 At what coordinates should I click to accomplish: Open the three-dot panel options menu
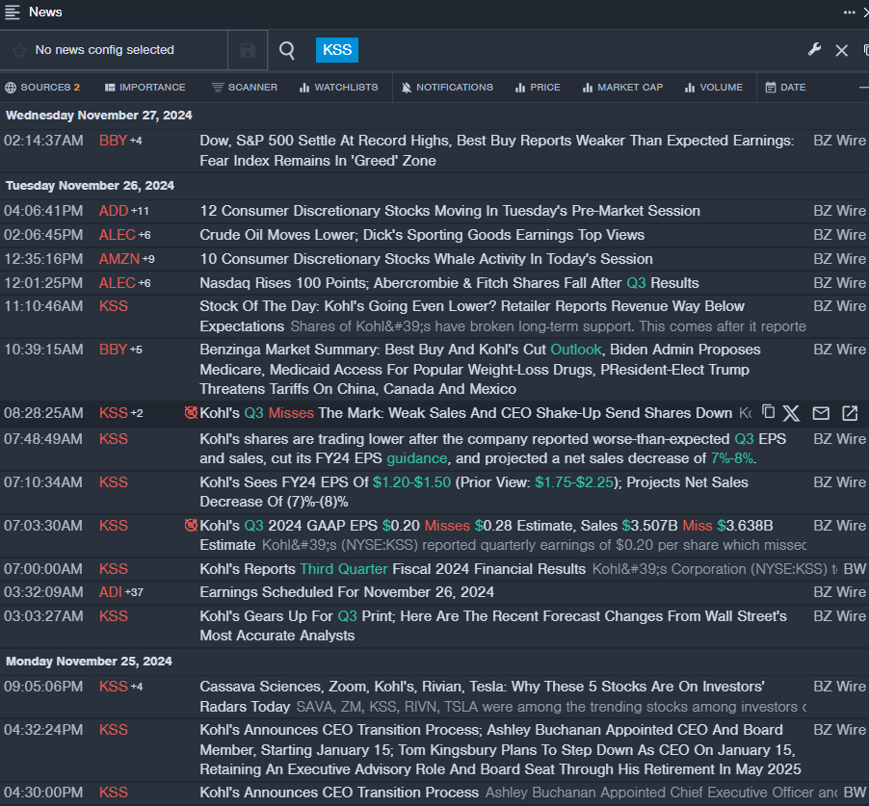849,13
